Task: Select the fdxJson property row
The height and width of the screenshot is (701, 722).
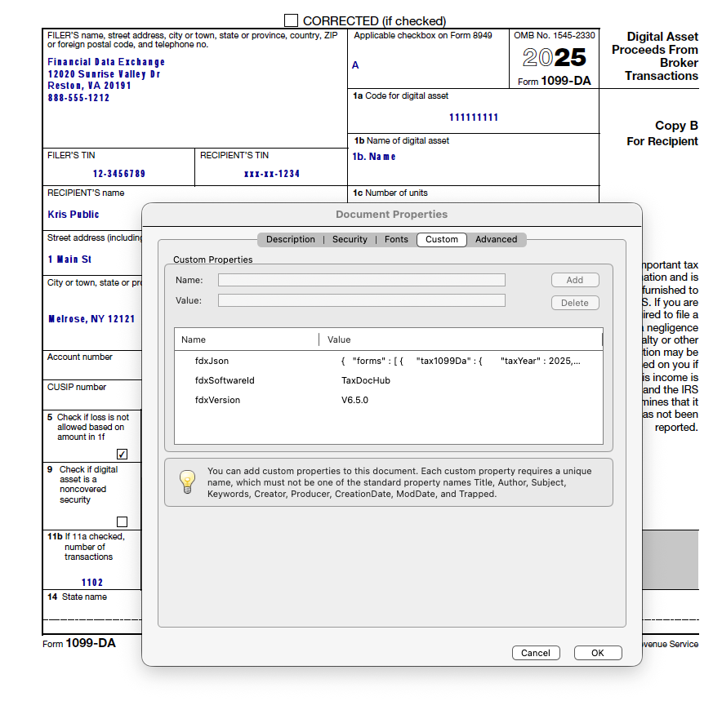Action: coord(389,361)
